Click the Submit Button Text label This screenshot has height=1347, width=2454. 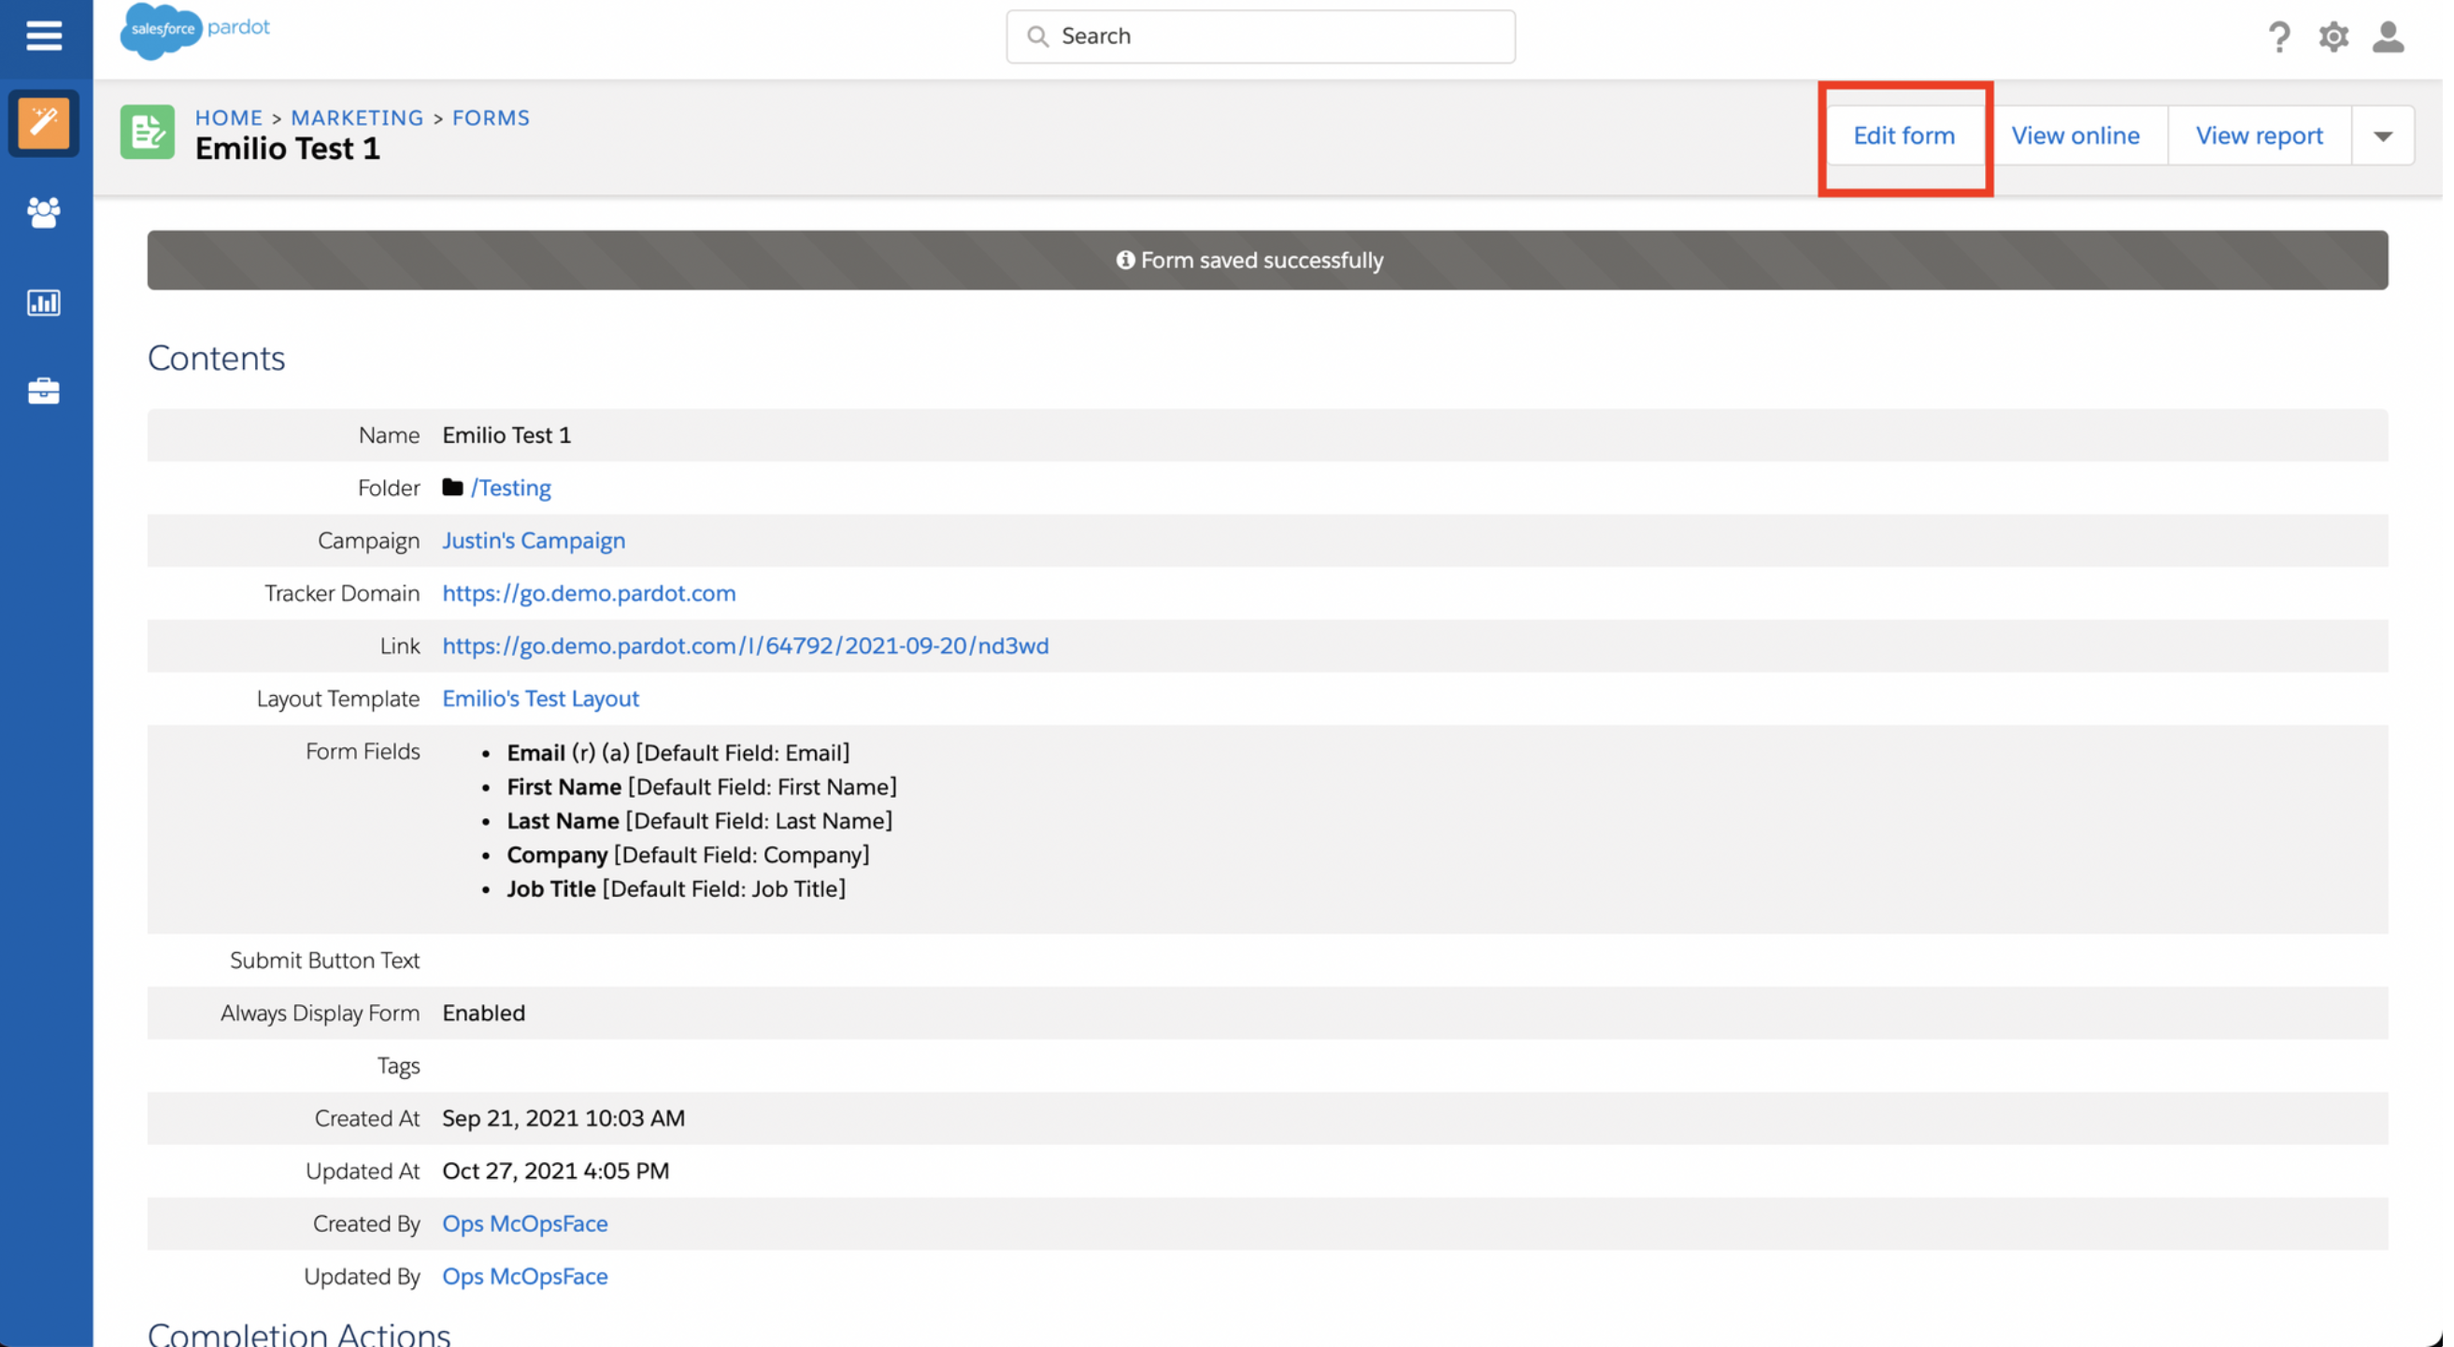click(325, 959)
